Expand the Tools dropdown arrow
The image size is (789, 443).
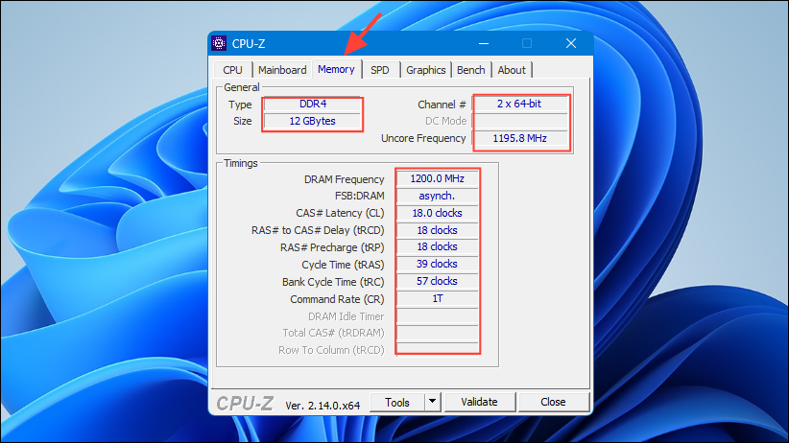(432, 403)
